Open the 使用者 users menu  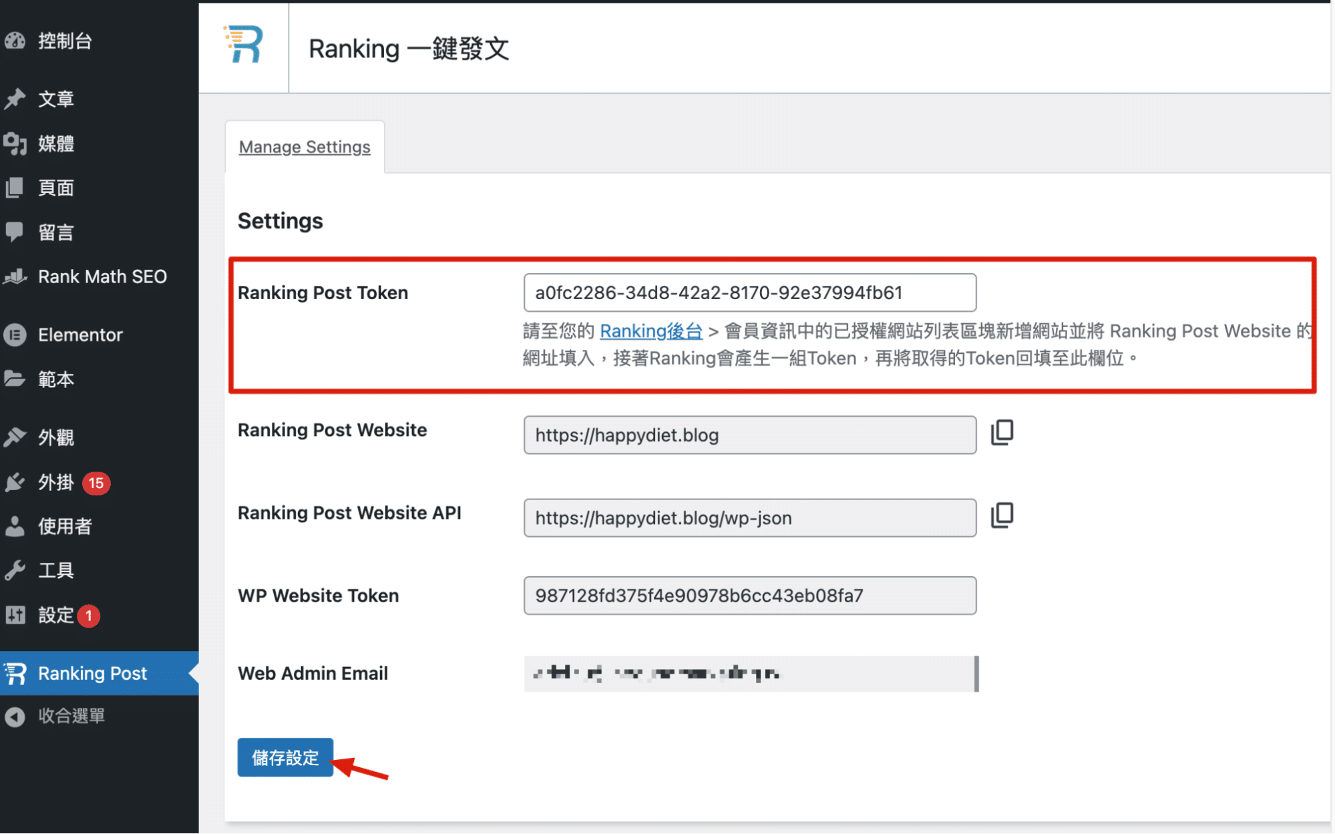point(64,526)
